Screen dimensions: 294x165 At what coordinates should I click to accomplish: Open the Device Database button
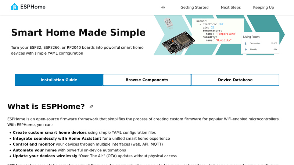235,80
